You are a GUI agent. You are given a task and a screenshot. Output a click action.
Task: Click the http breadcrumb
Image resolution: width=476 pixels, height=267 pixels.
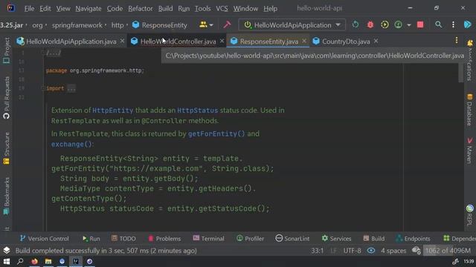point(118,25)
